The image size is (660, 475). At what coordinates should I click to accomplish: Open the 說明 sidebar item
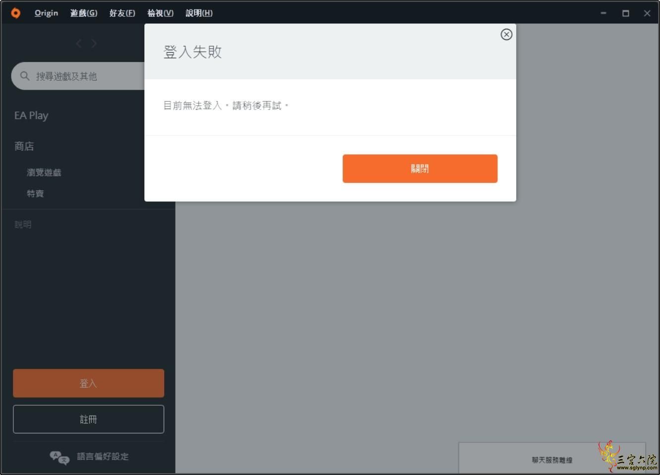(x=23, y=225)
